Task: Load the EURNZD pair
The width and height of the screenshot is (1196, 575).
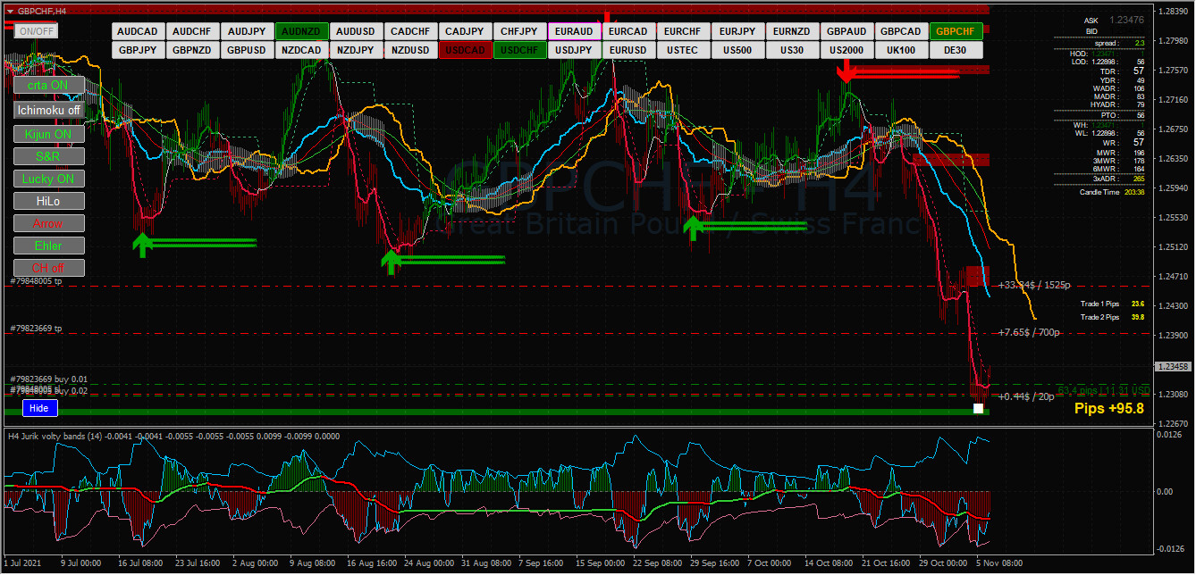Action: 792,31
